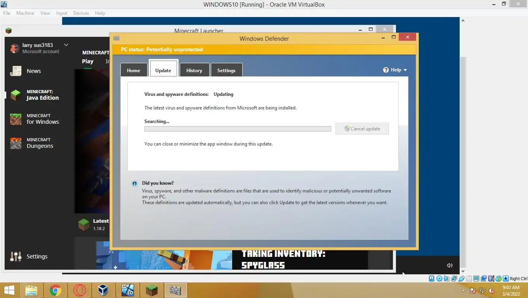Viewport: 528px width, 298px height.
Task: Open the VirtualBox File menu
Action: (x=7, y=13)
